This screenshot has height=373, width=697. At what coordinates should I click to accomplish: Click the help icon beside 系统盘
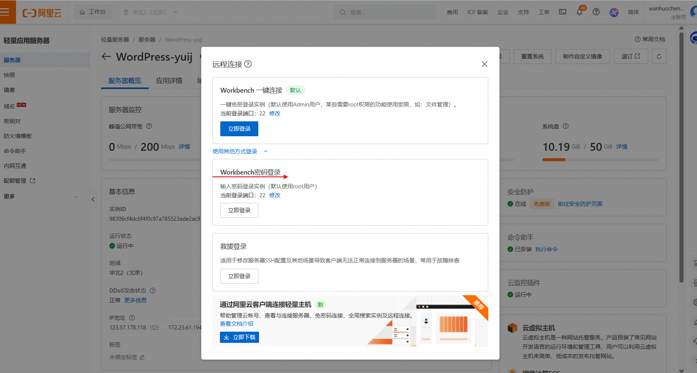click(565, 126)
